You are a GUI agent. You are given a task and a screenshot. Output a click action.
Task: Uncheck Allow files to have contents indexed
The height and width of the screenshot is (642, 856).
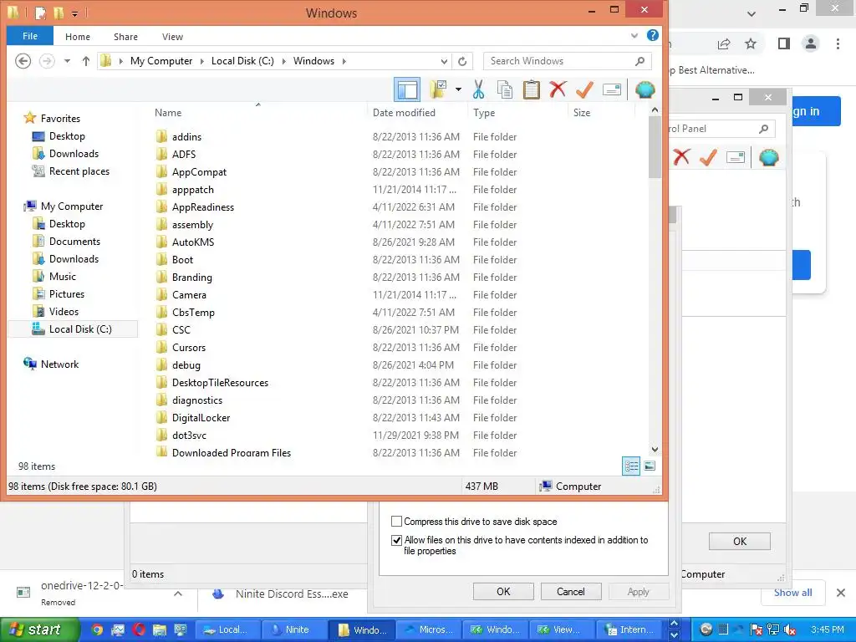[397, 541]
